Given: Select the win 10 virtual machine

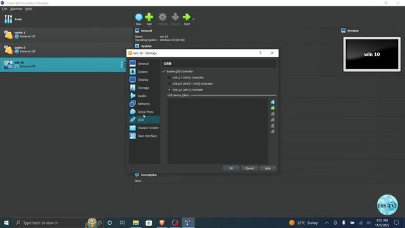Looking at the screenshot, I should click(x=63, y=65).
